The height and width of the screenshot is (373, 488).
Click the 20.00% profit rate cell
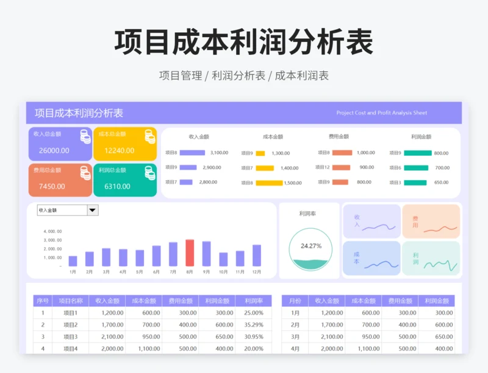click(254, 349)
